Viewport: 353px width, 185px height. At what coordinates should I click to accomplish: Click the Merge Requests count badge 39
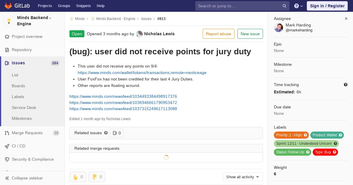(x=56, y=133)
